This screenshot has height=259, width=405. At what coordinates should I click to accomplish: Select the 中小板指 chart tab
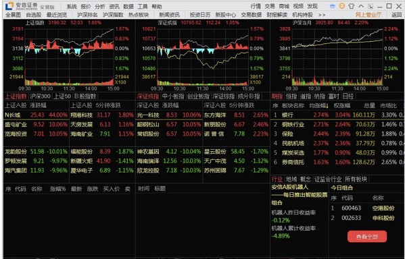(173, 96)
